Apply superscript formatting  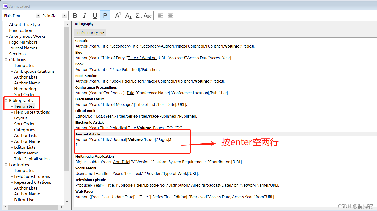[118, 15]
